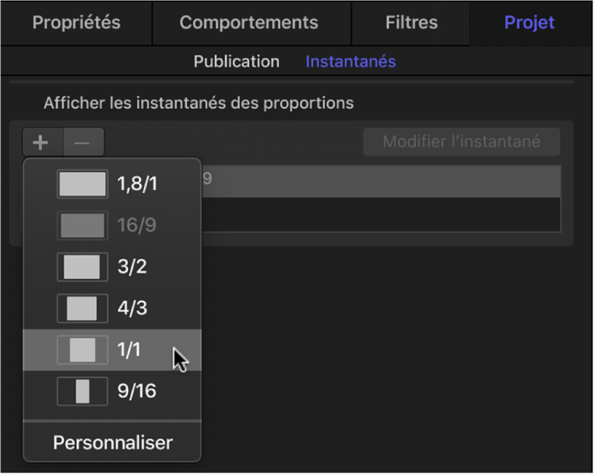
Task: Select the Instantanés sub-tab
Action: [351, 61]
